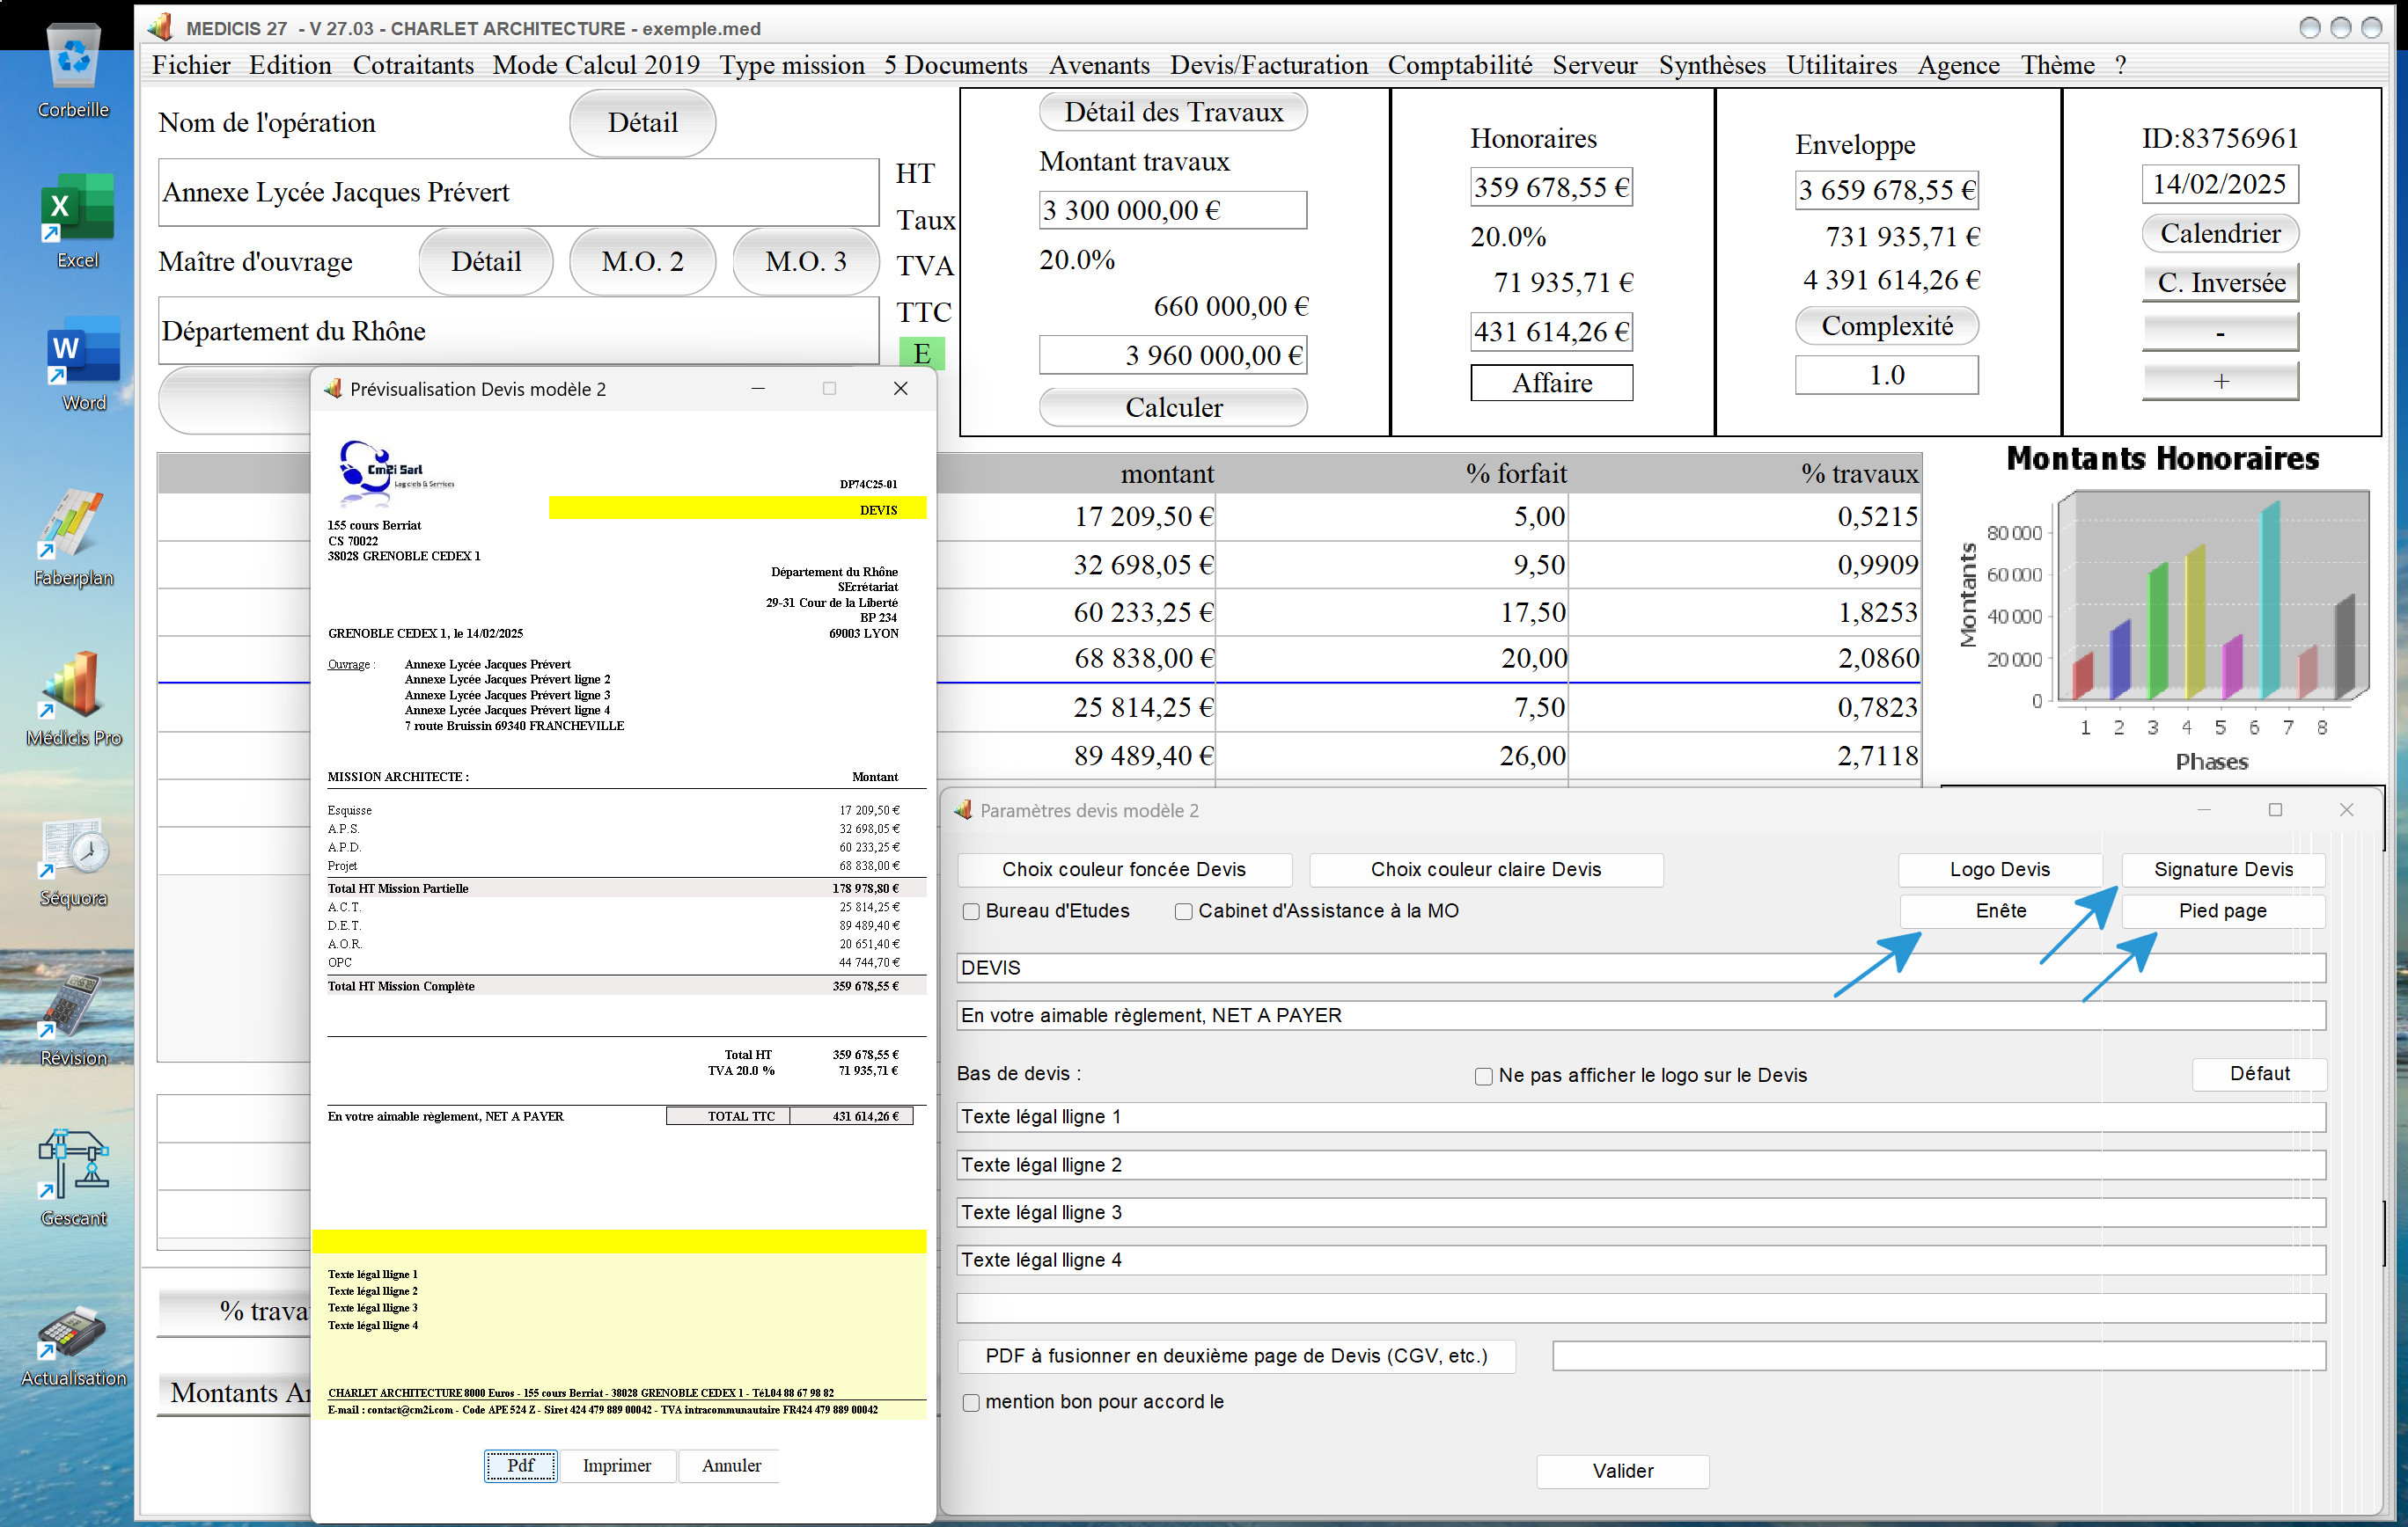Click the Complexité button
Viewport: 2408px width, 1527px height.
coord(1886,325)
